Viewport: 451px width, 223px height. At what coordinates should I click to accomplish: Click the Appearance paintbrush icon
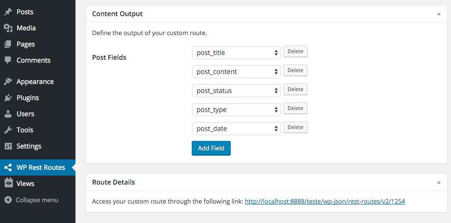pyautogui.click(x=8, y=82)
